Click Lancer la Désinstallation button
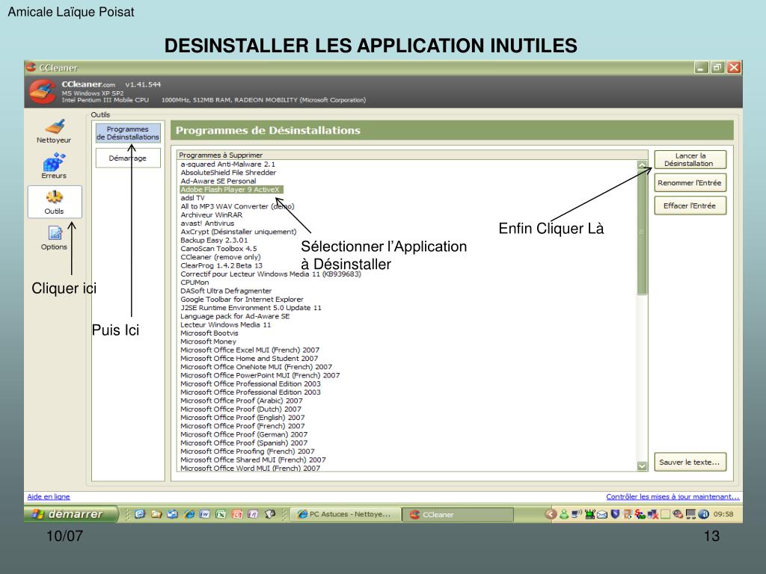This screenshot has width=766, height=574. coord(690,160)
